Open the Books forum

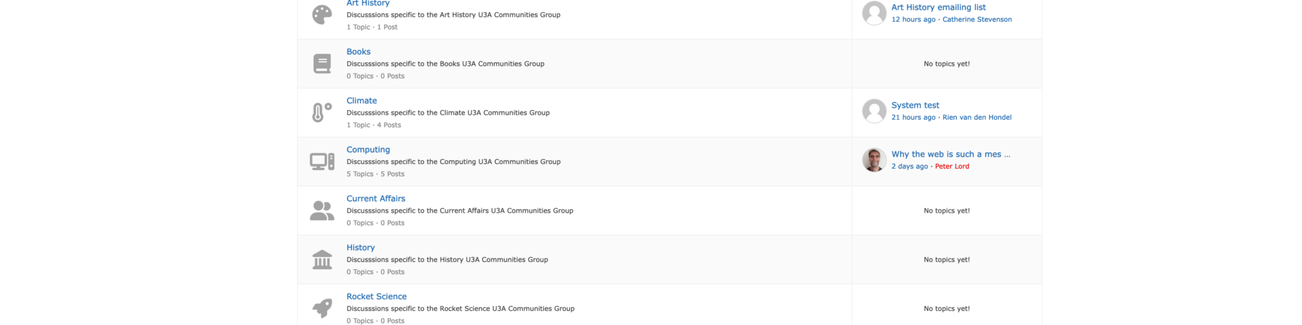click(x=358, y=51)
